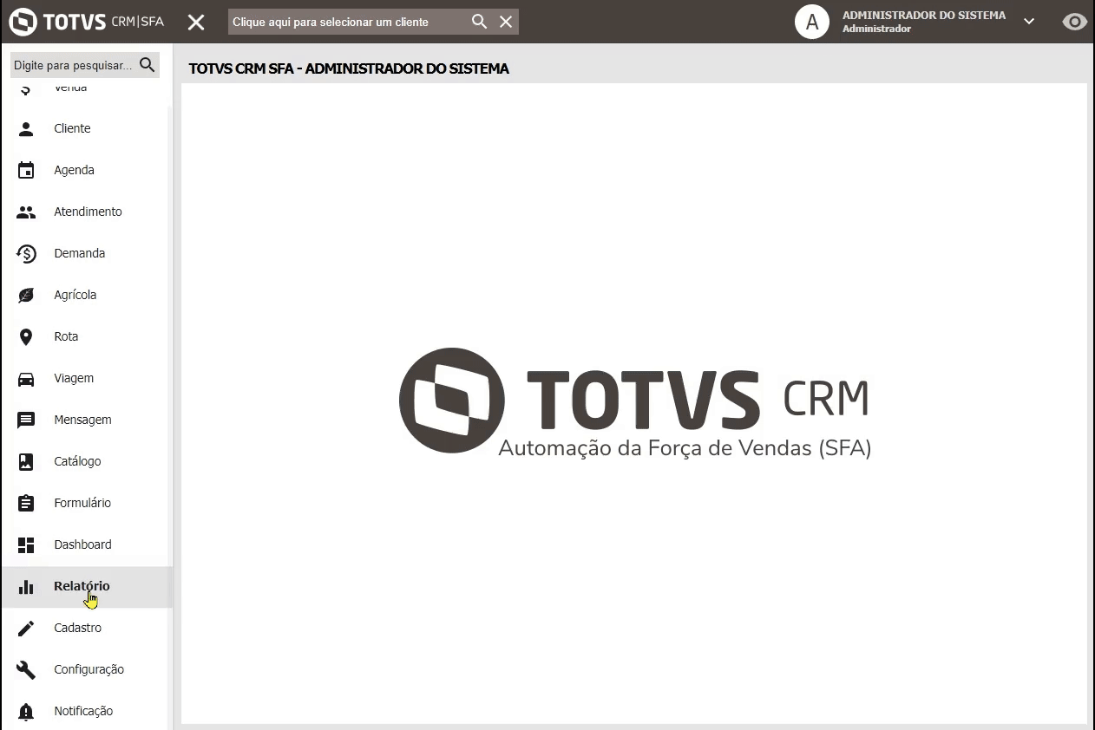Expand the administrator user dropdown chevron

(1029, 22)
